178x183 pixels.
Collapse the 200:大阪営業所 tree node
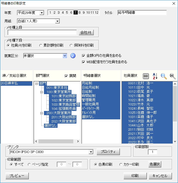click(x=41, y=113)
